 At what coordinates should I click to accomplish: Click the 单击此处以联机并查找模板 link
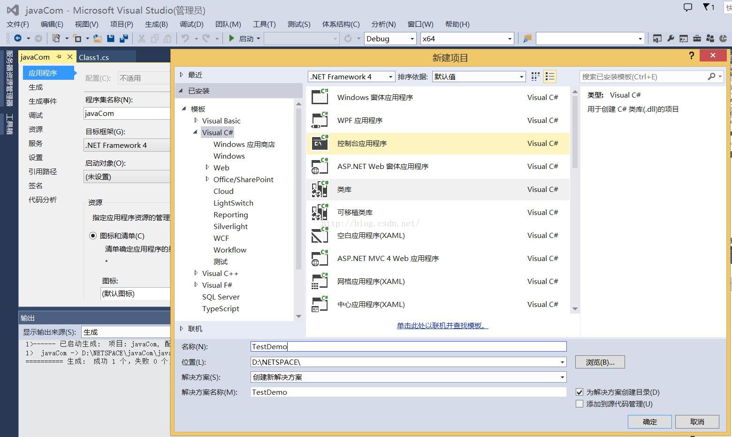click(x=442, y=325)
